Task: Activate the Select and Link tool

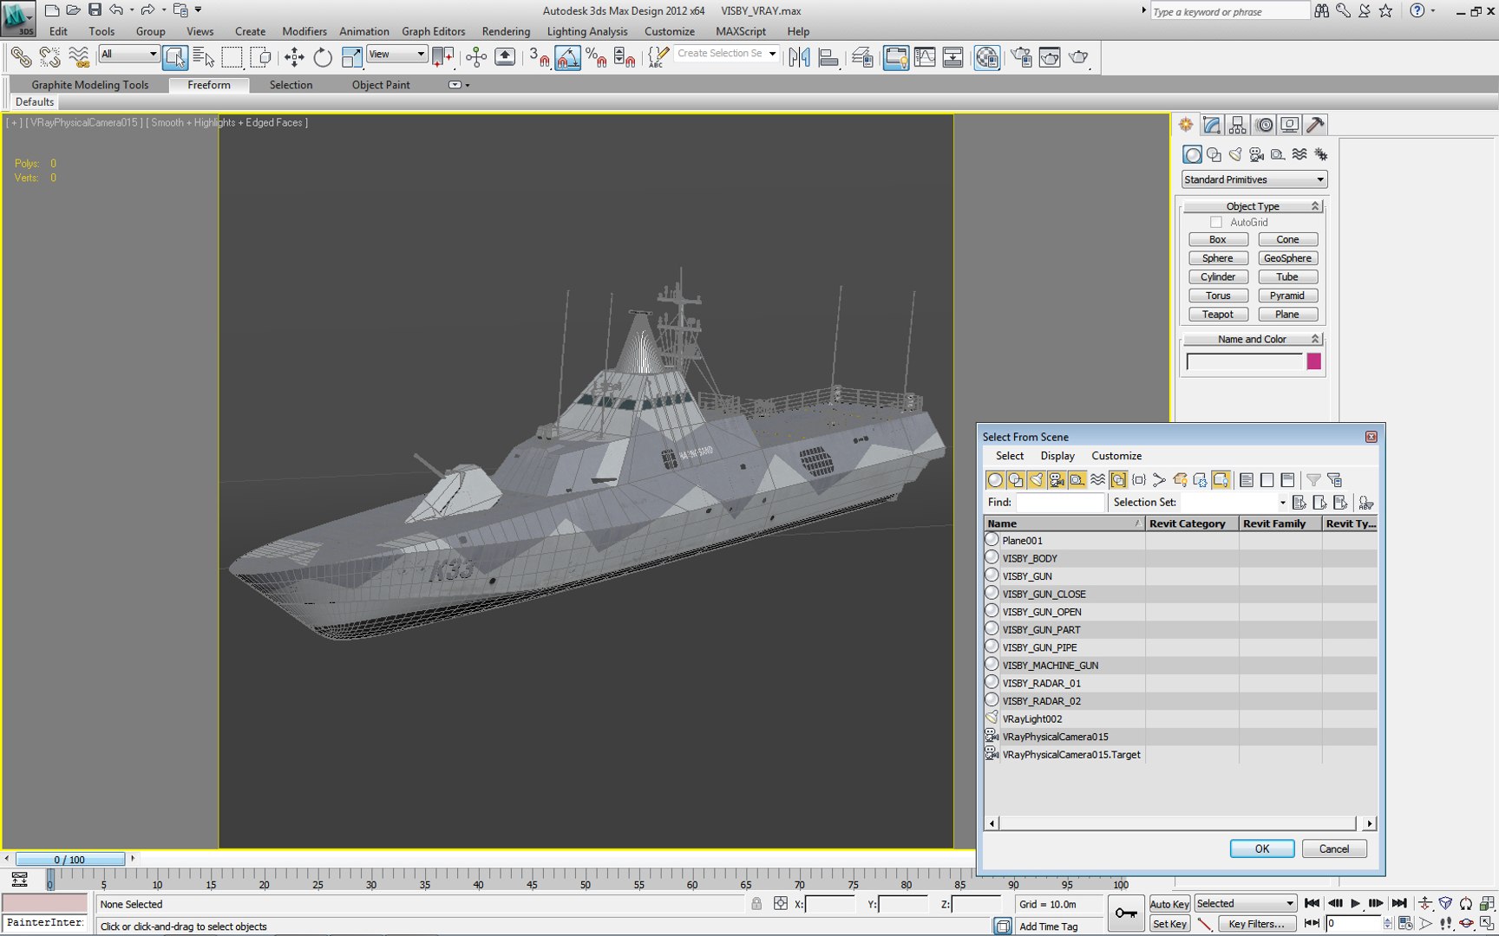Action: 21,57
